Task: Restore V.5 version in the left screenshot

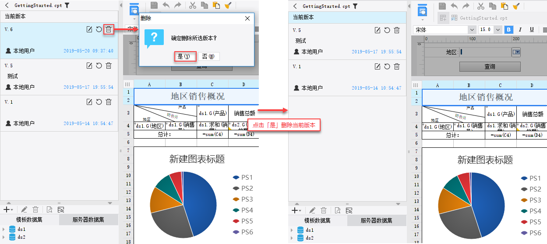Action: coord(99,66)
